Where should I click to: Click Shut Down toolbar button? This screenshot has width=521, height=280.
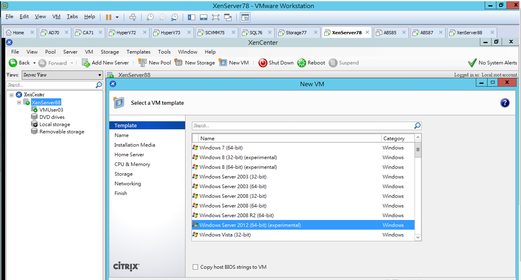point(276,63)
